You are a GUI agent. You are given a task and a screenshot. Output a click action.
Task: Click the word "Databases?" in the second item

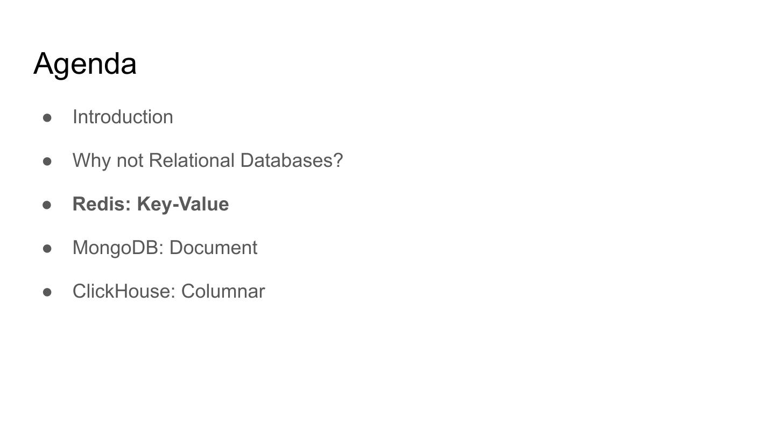tap(291, 160)
